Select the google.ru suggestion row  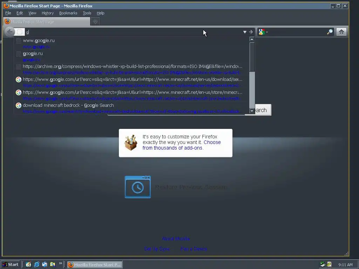132,56
